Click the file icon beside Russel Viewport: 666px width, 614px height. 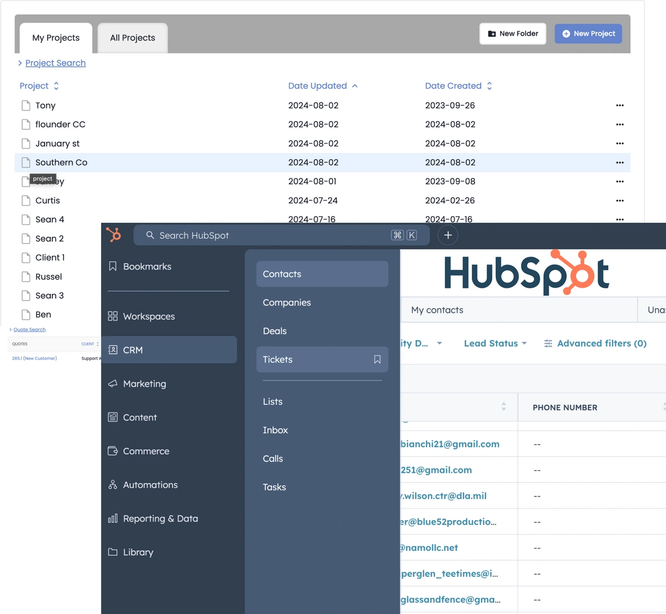(26, 277)
